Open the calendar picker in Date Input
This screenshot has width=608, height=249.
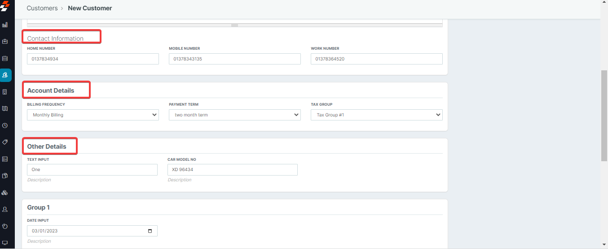(150, 231)
